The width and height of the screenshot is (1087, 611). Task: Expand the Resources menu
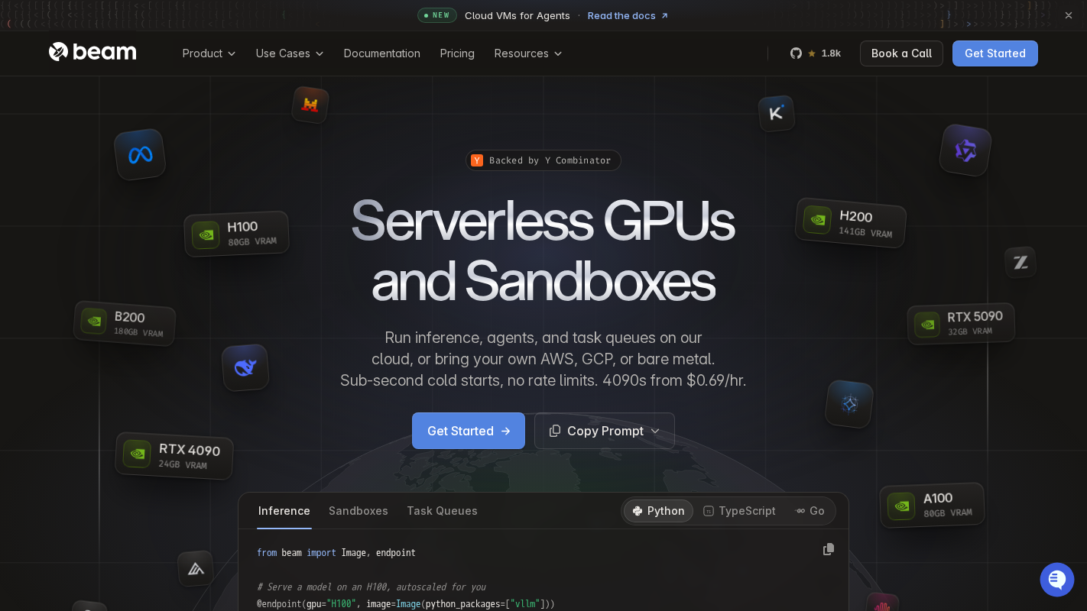tap(528, 53)
